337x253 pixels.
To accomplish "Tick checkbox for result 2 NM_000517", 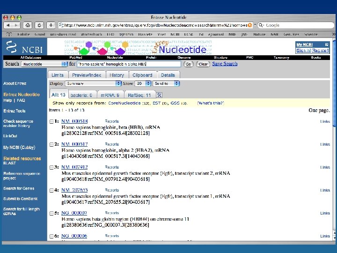I will pos(51,145).
